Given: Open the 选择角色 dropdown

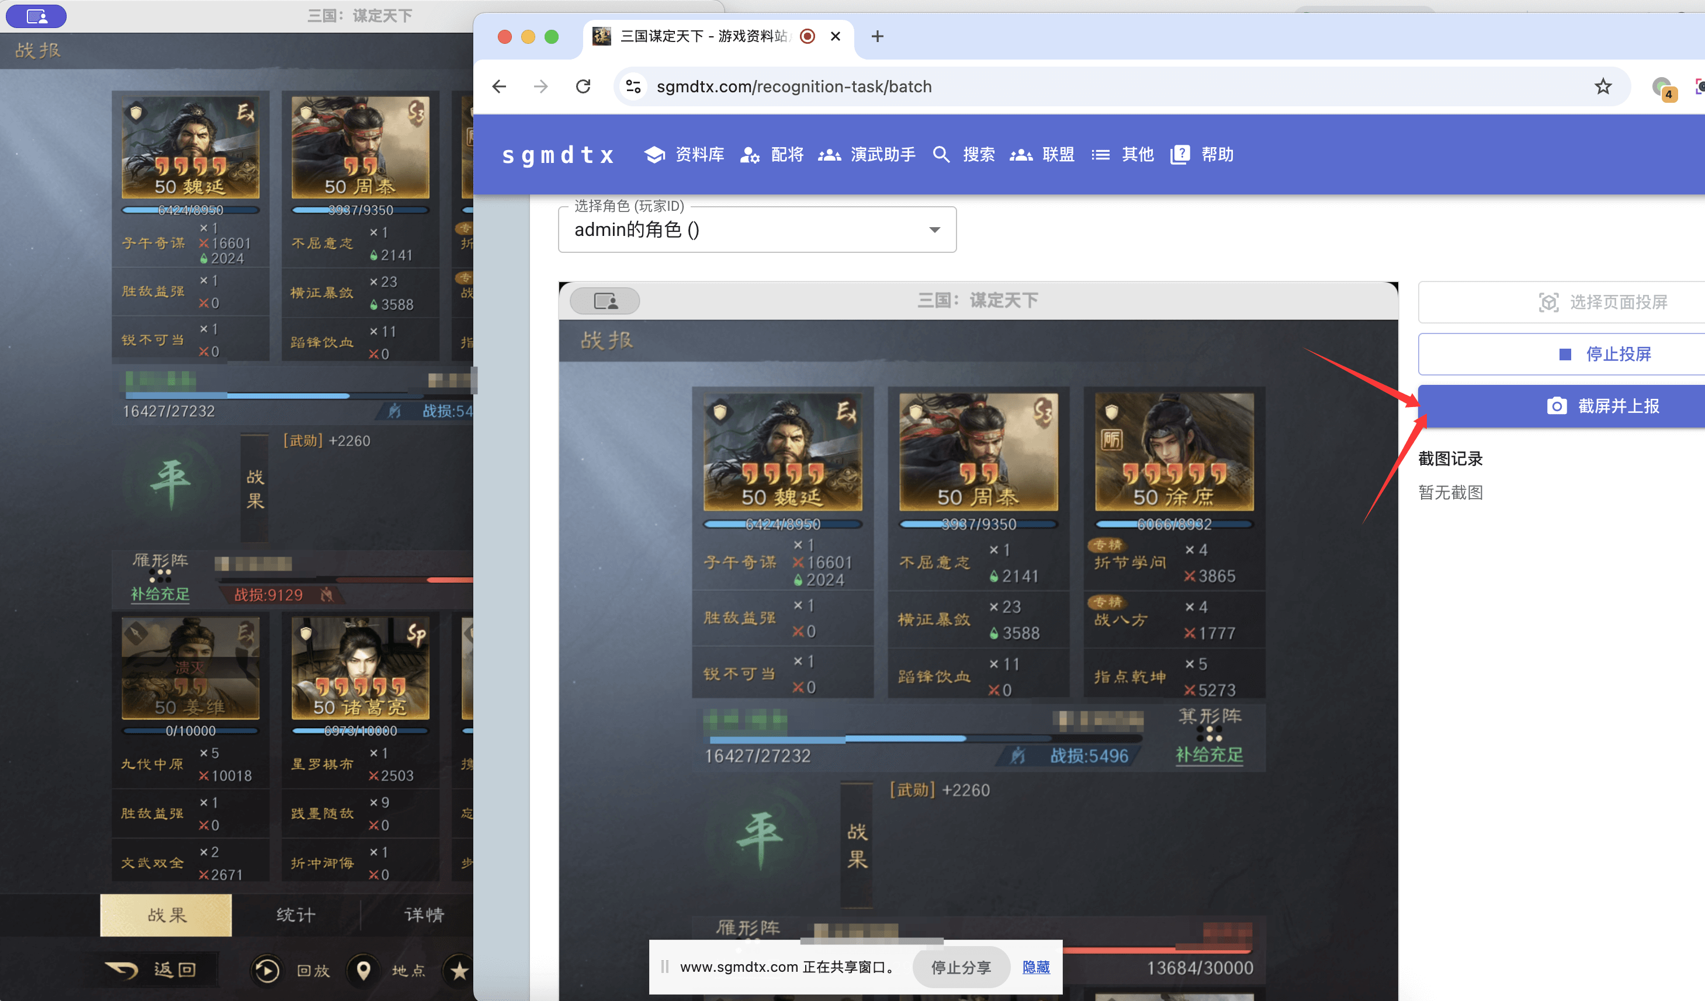Looking at the screenshot, I should [757, 230].
